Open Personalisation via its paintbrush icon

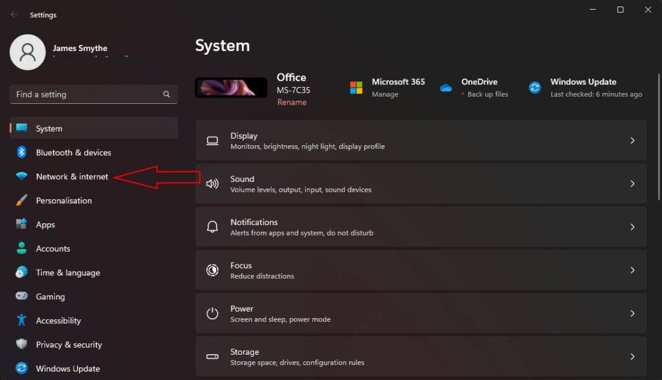click(21, 201)
